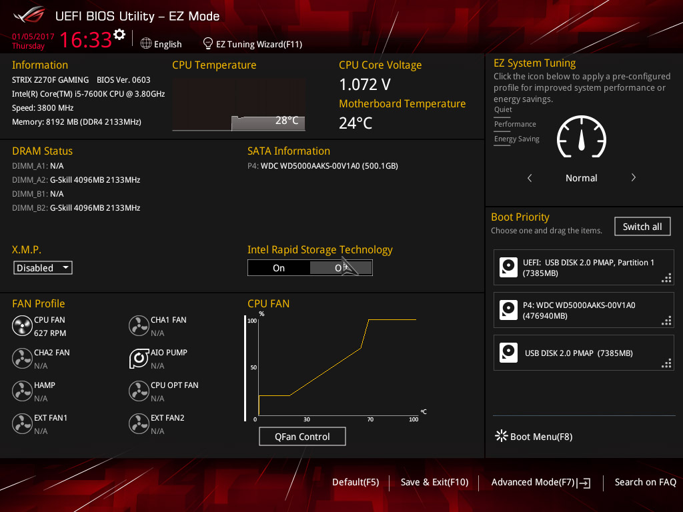Click the CPU Temperature graph
The image size is (683, 512).
pyautogui.click(x=239, y=105)
